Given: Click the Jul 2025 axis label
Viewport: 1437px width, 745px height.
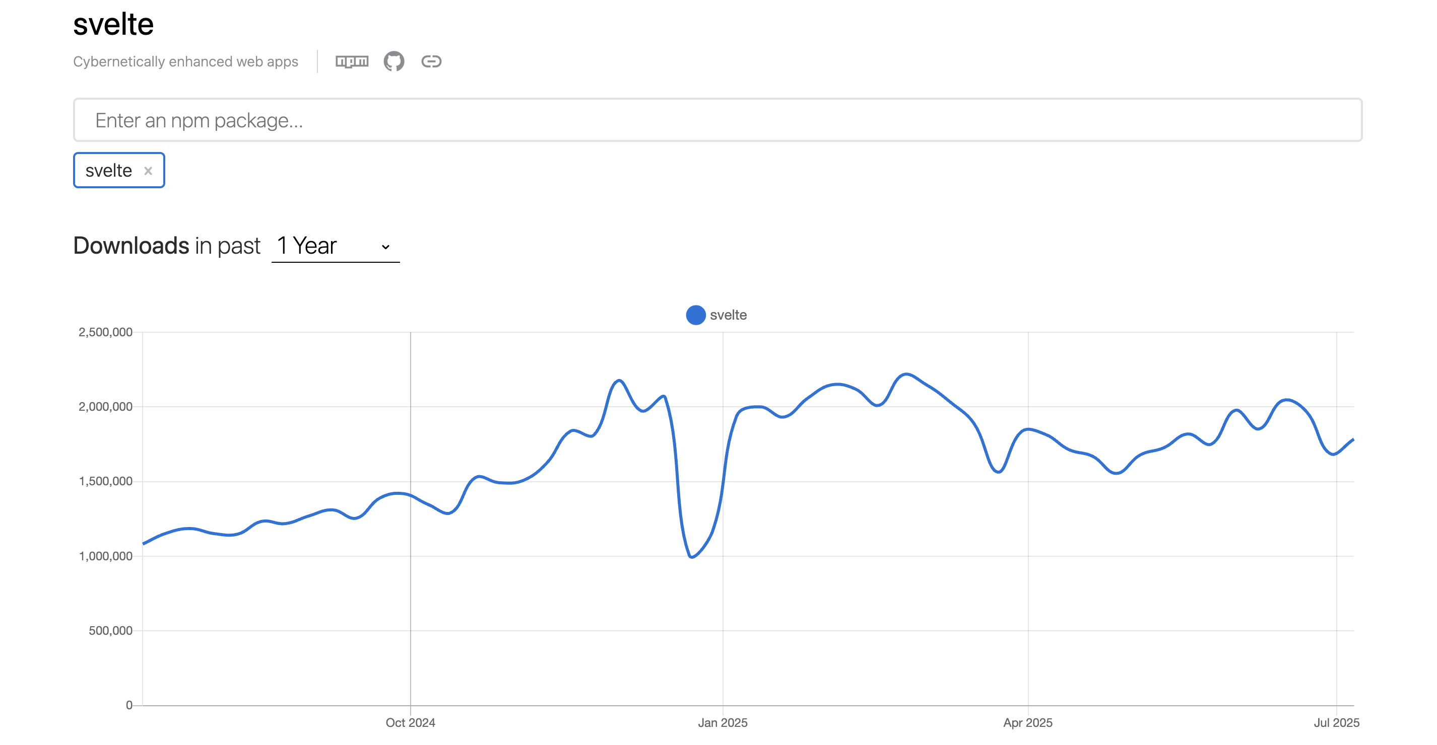Looking at the screenshot, I should (1336, 723).
